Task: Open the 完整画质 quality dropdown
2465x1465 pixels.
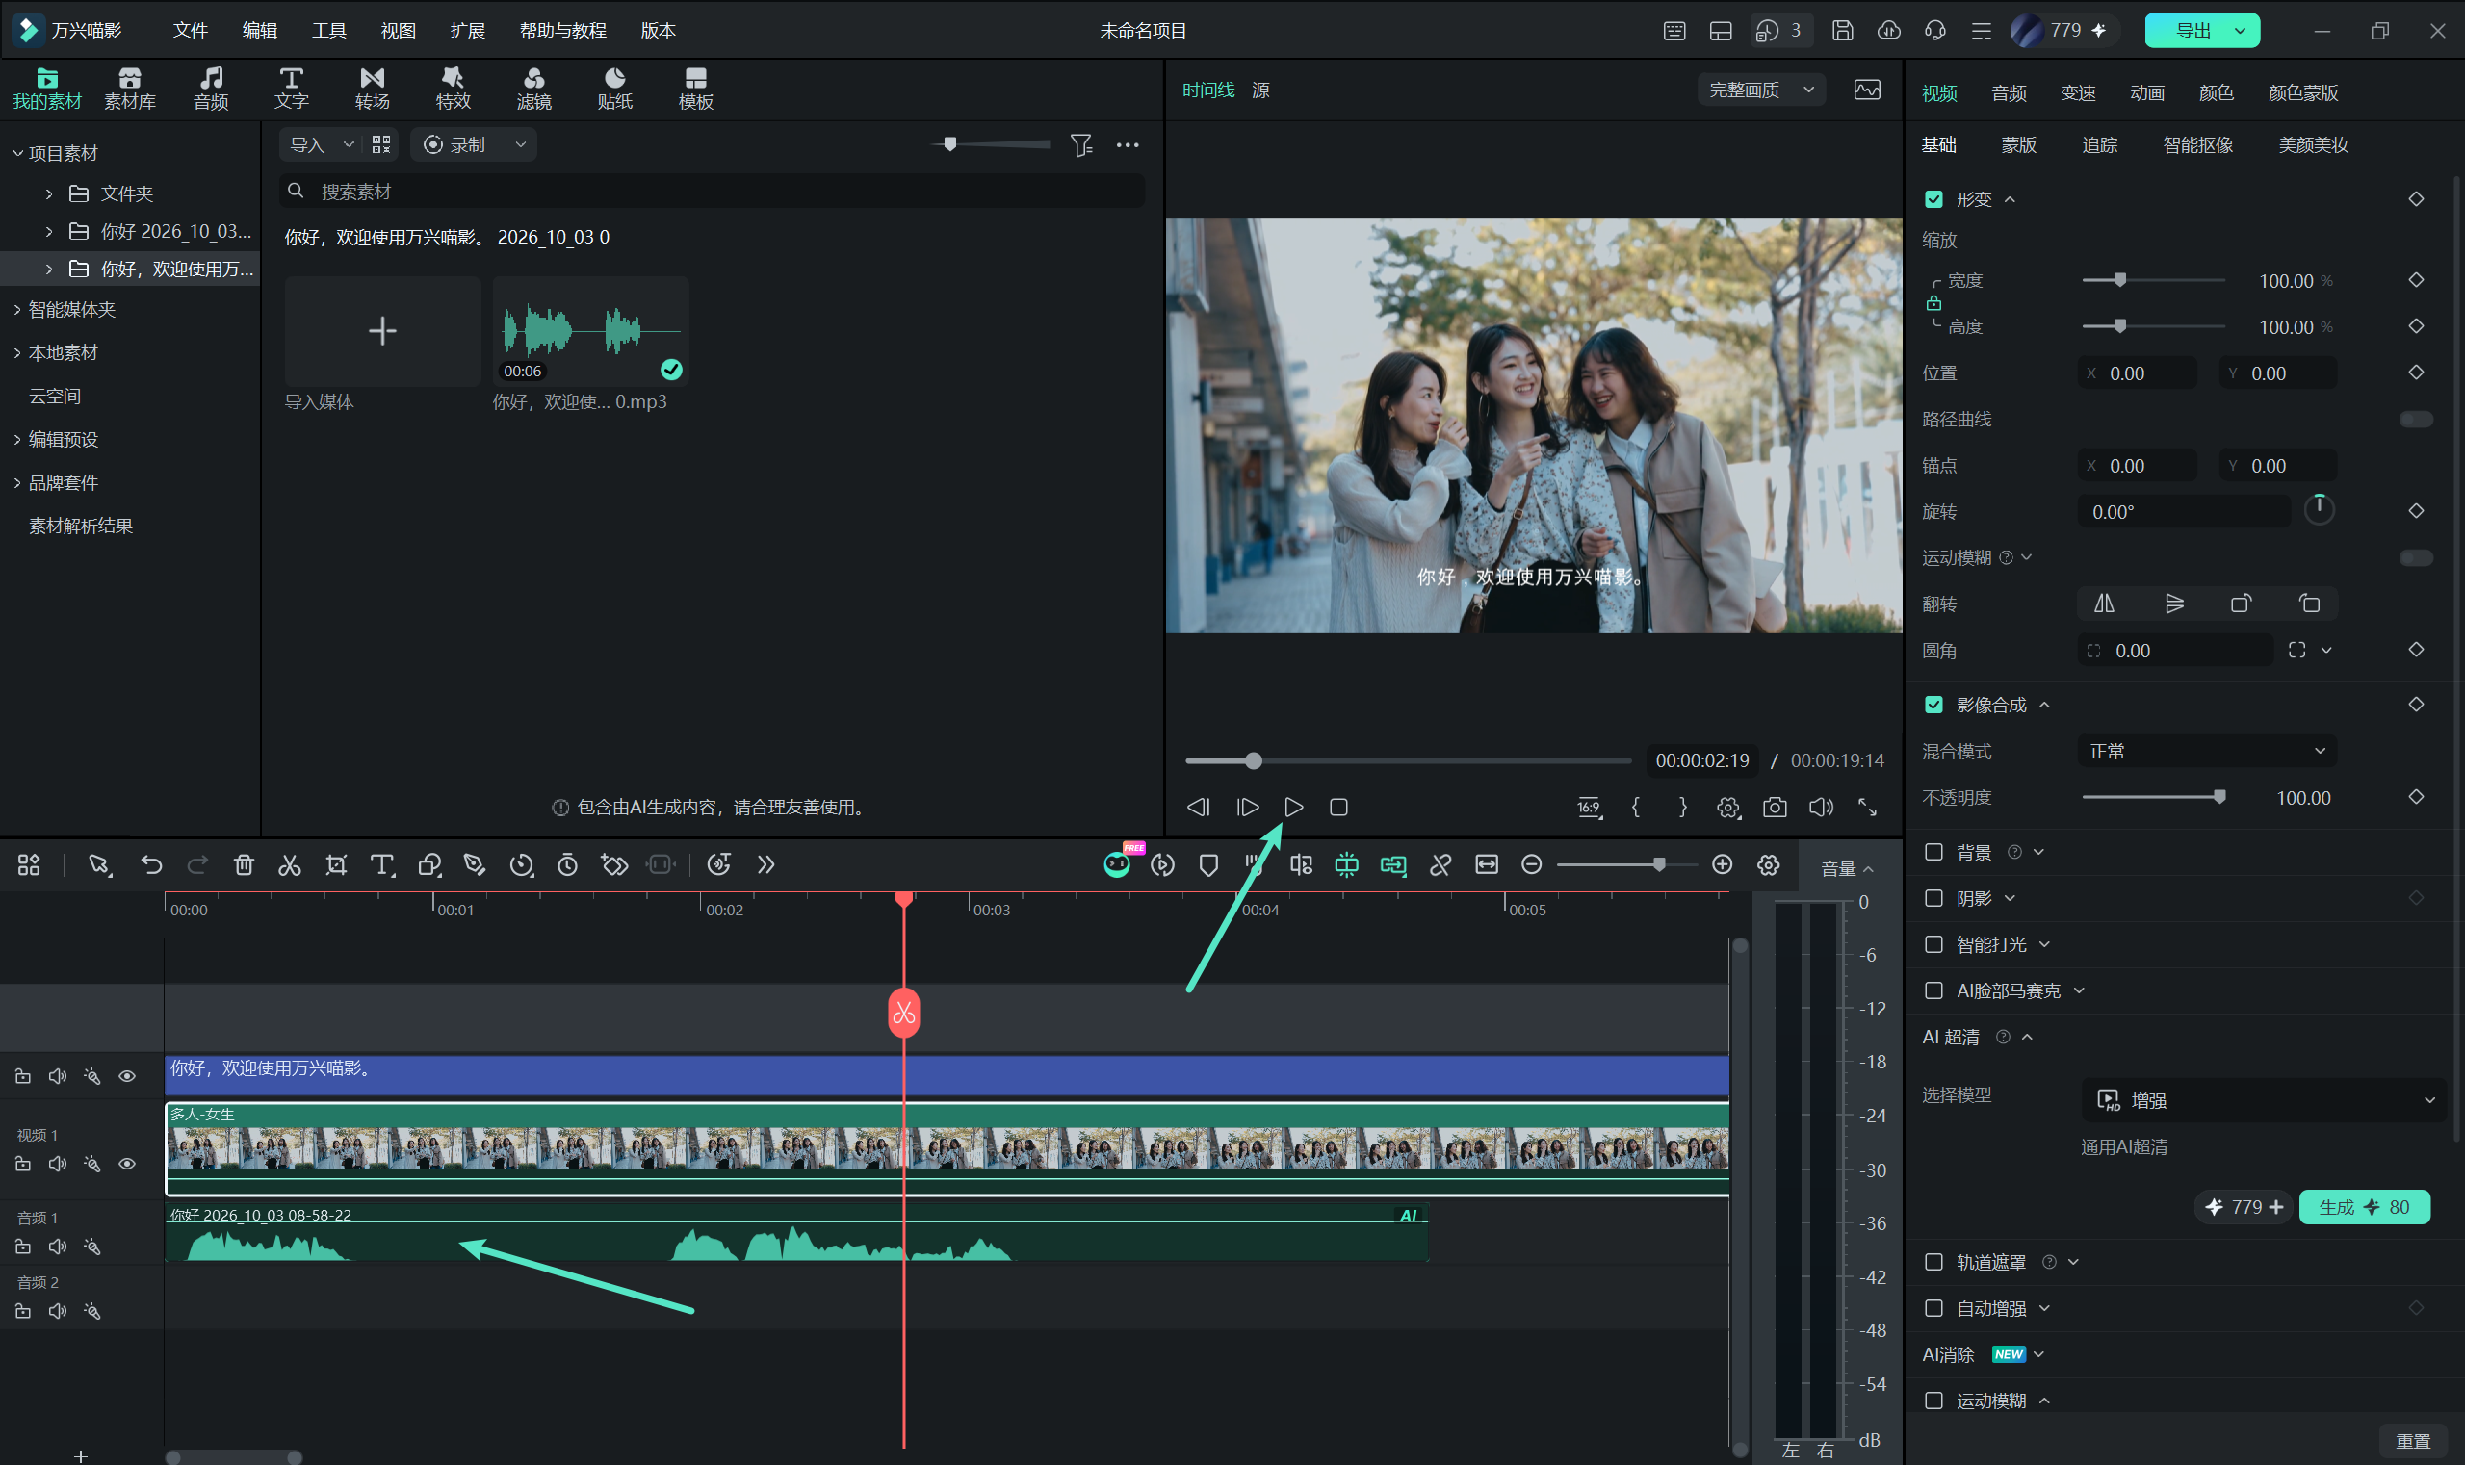Action: [1761, 90]
